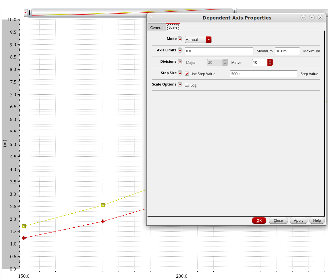Click the yellow square marker at 150.0

pos(24,226)
